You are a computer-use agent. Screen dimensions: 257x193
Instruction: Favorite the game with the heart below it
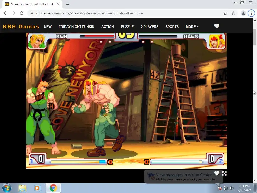(x=217, y=173)
